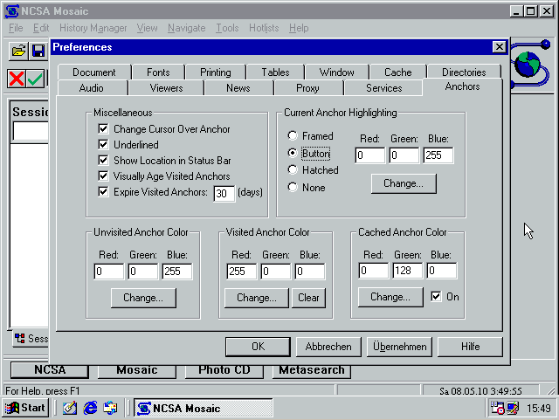The height and width of the screenshot is (420, 559).
Task: Switch to the Viewers tab
Action: (166, 88)
